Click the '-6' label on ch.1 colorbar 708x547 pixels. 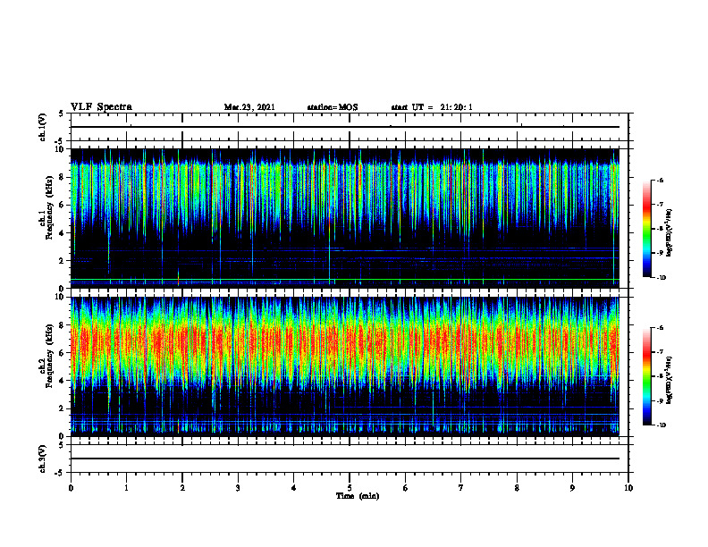(660, 181)
